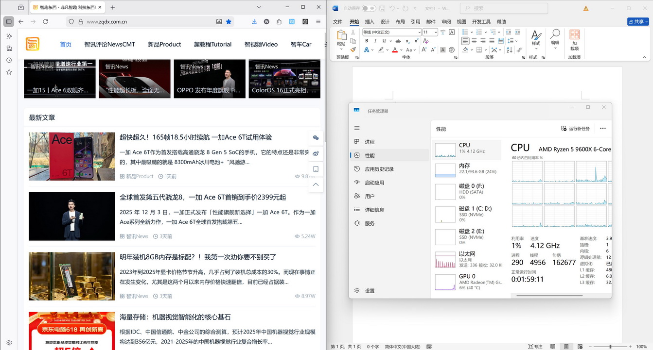Toggle Underline formatting in Word

[384, 41]
